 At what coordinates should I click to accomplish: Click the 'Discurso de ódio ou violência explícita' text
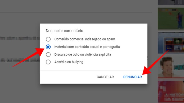pos(83,55)
